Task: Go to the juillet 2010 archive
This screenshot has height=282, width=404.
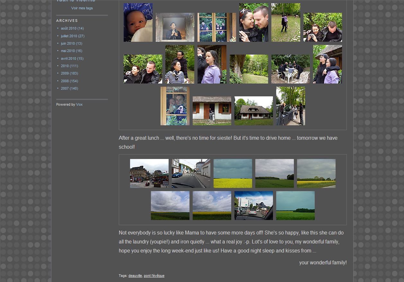Action: (69, 36)
